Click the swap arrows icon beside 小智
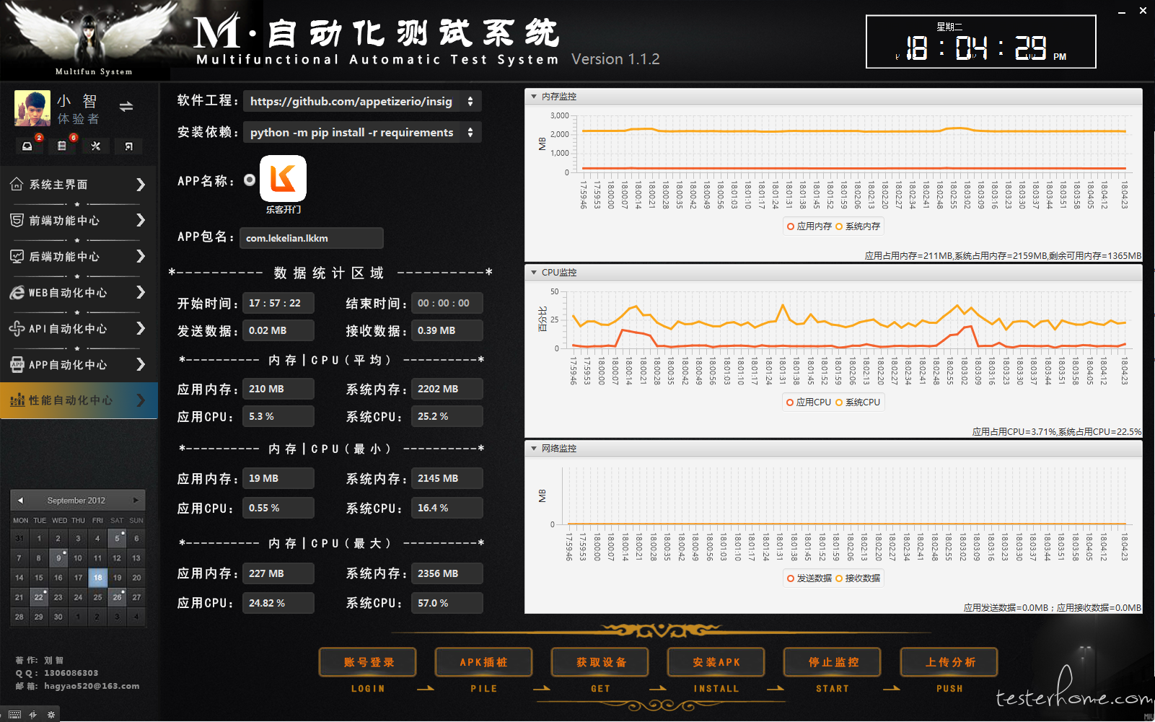The image size is (1155, 722). pyautogui.click(x=126, y=107)
